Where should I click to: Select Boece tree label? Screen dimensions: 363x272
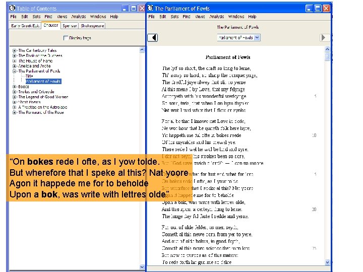pyautogui.click(x=24, y=87)
